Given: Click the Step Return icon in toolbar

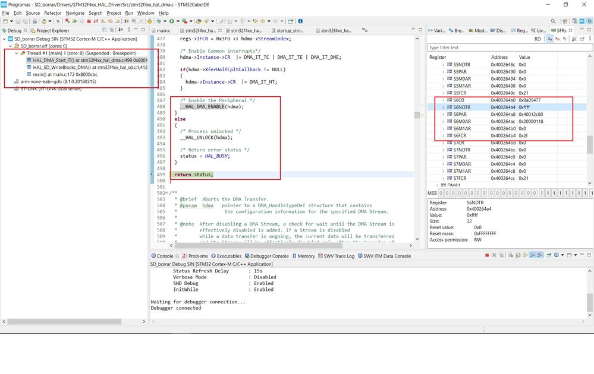Looking at the screenshot, I should (x=118, y=21).
